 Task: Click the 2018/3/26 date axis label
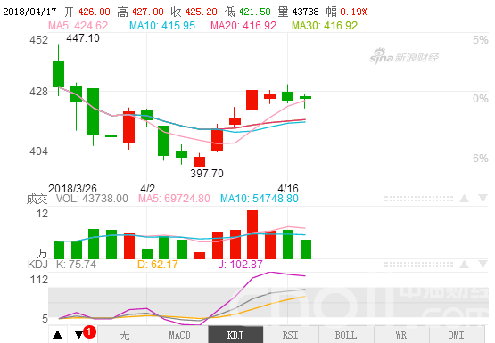[x=72, y=189]
